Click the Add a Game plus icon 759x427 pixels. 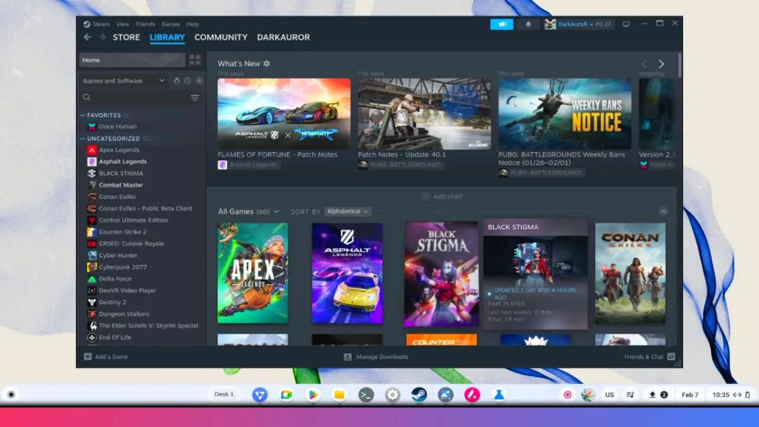pos(88,357)
